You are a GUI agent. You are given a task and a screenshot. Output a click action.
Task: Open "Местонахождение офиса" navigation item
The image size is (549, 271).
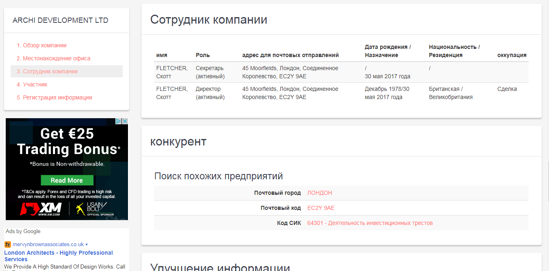[53, 58]
